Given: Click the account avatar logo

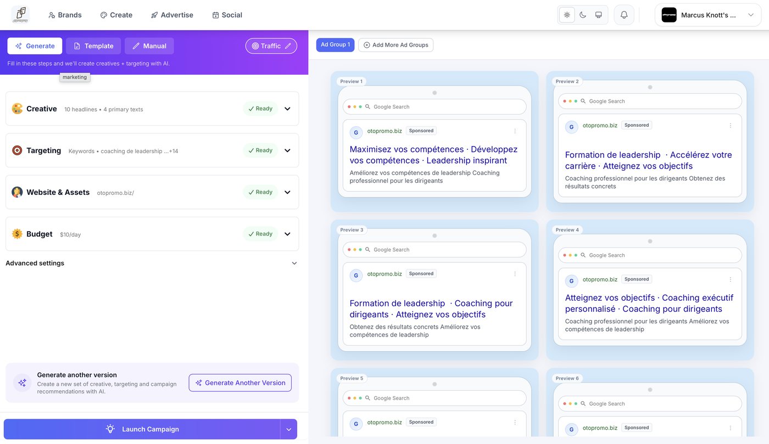Looking at the screenshot, I should 669,15.
